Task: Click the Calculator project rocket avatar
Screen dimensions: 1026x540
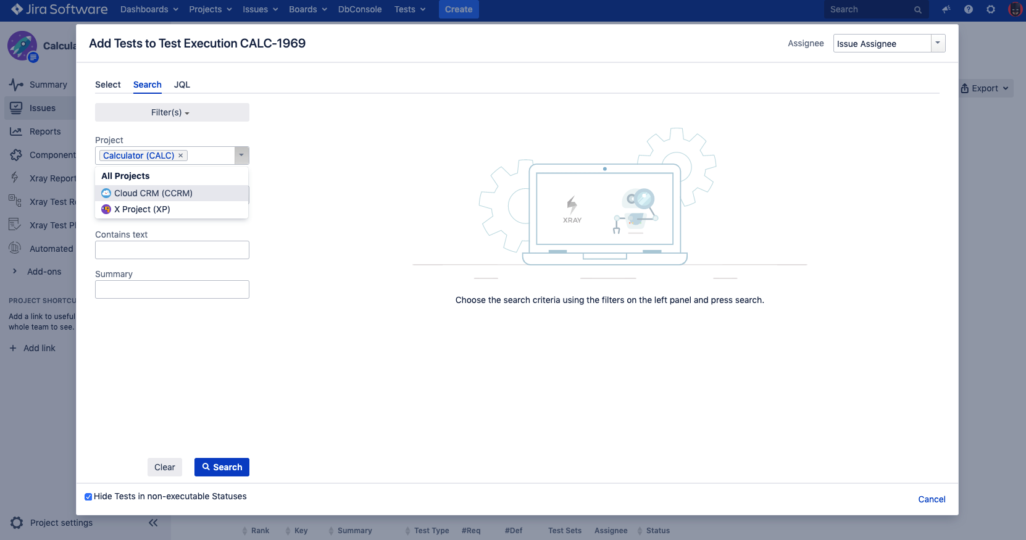Action: pyautogui.click(x=22, y=46)
